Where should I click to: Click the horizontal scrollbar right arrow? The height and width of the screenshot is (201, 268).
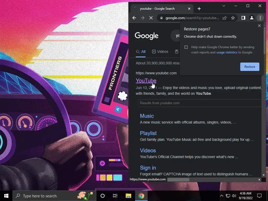point(259,180)
